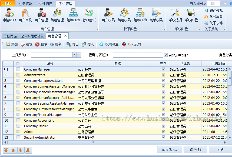Click the 删除 toolbar button
Viewport: 232px width, 157px height.
[x=41, y=44]
